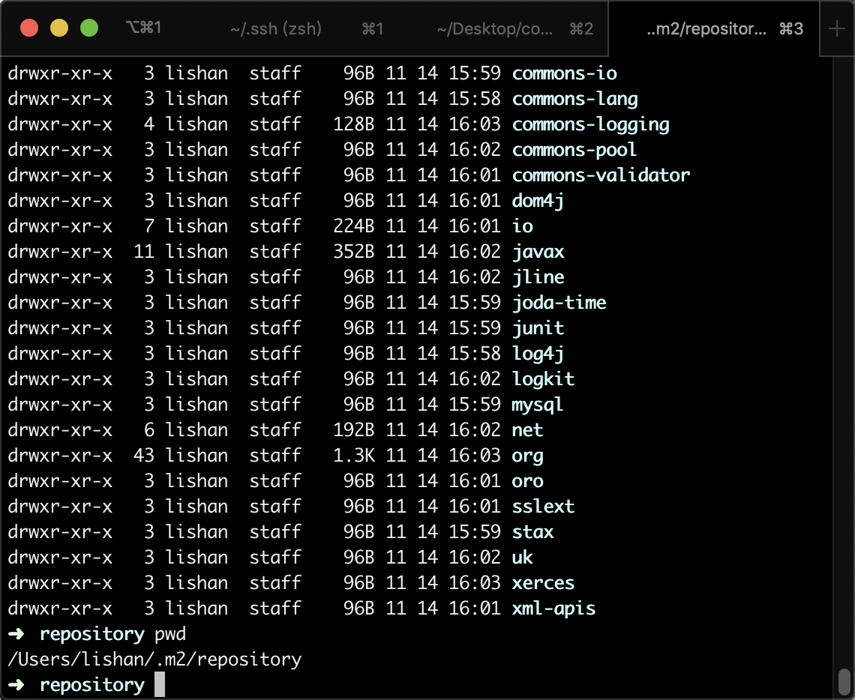Click the commons-logging directory name
Screen dimensions: 855x700
pos(590,124)
